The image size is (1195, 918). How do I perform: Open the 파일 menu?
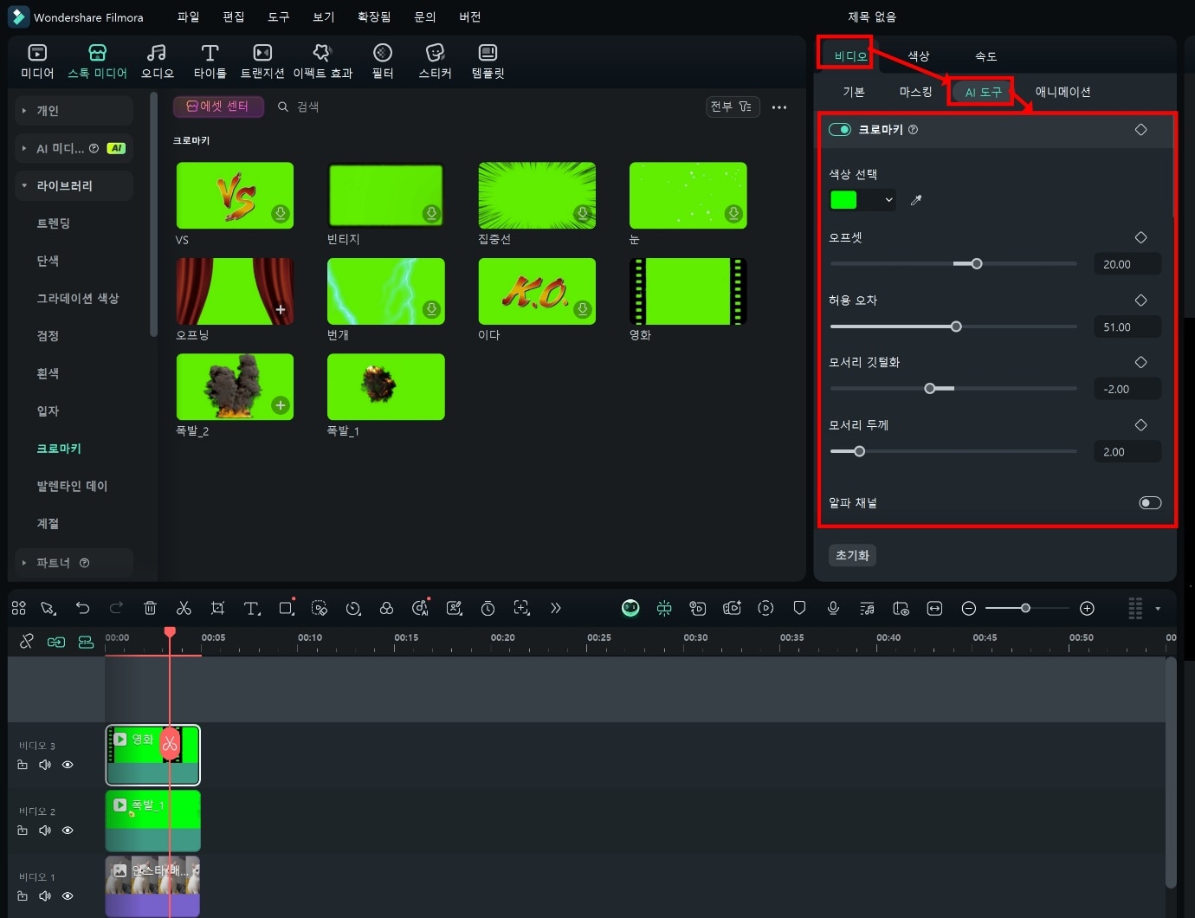click(188, 16)
